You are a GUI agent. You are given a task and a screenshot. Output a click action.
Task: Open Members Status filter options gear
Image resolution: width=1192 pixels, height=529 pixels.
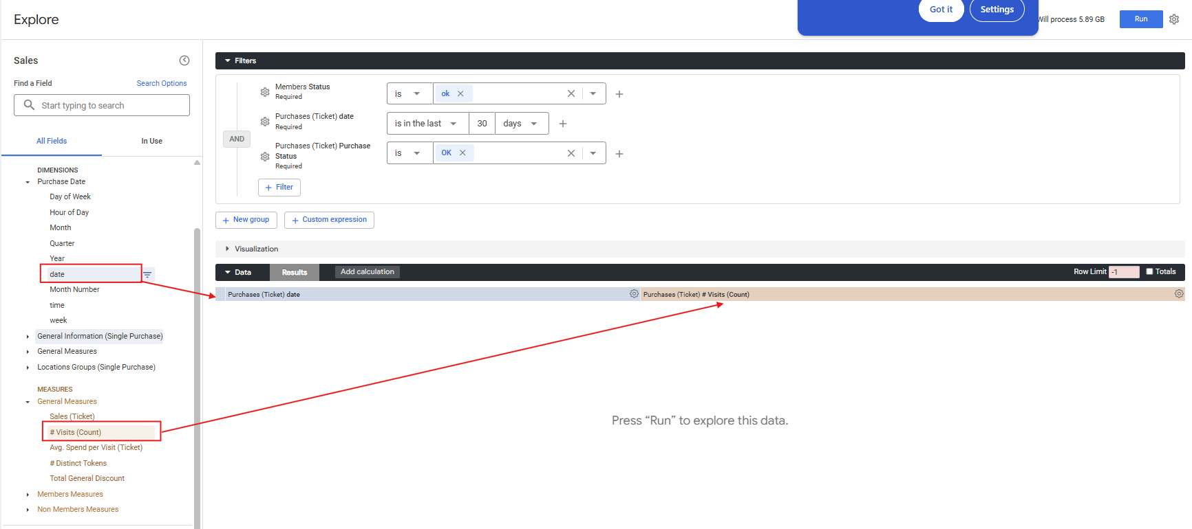(265, 92)
